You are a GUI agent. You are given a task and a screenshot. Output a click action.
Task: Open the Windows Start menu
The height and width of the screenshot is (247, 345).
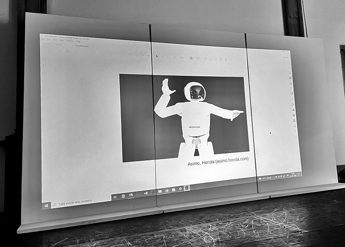coord(46,206)
